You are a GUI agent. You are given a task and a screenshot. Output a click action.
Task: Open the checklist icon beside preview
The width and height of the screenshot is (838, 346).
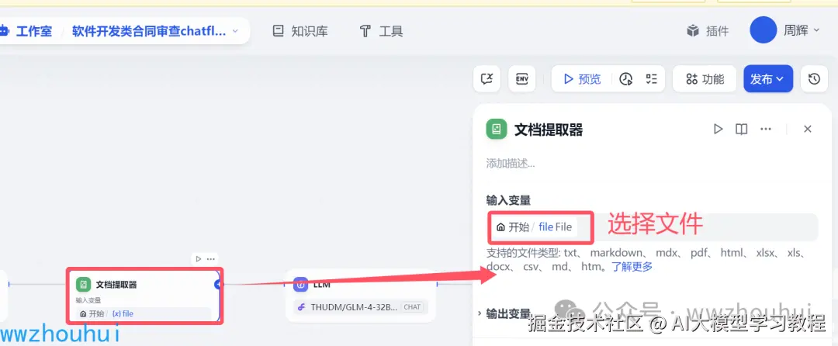[651, 79]
